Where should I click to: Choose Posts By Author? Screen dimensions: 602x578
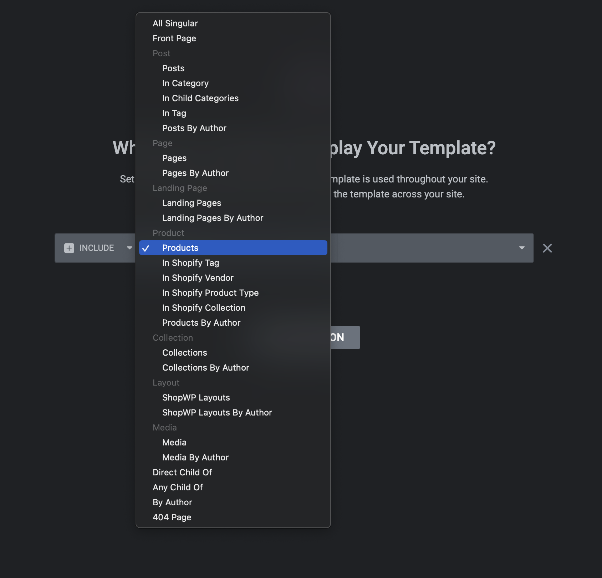[x=194, y=128]
